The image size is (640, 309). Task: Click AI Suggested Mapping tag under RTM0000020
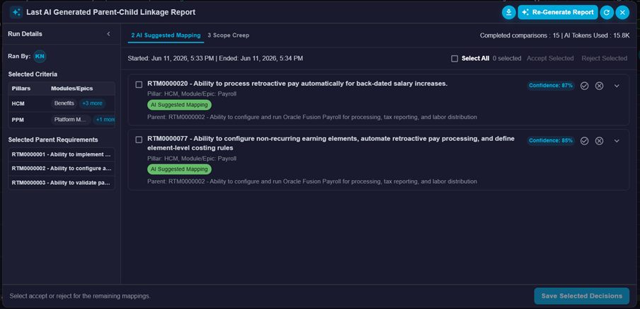point(180,105)
